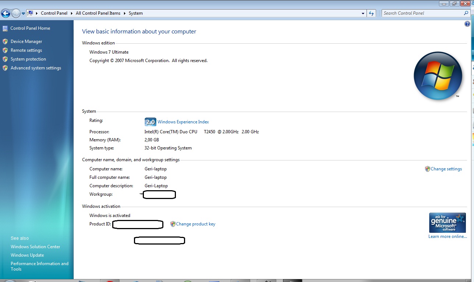Click the Windows is activated text

tap(110, 216)
